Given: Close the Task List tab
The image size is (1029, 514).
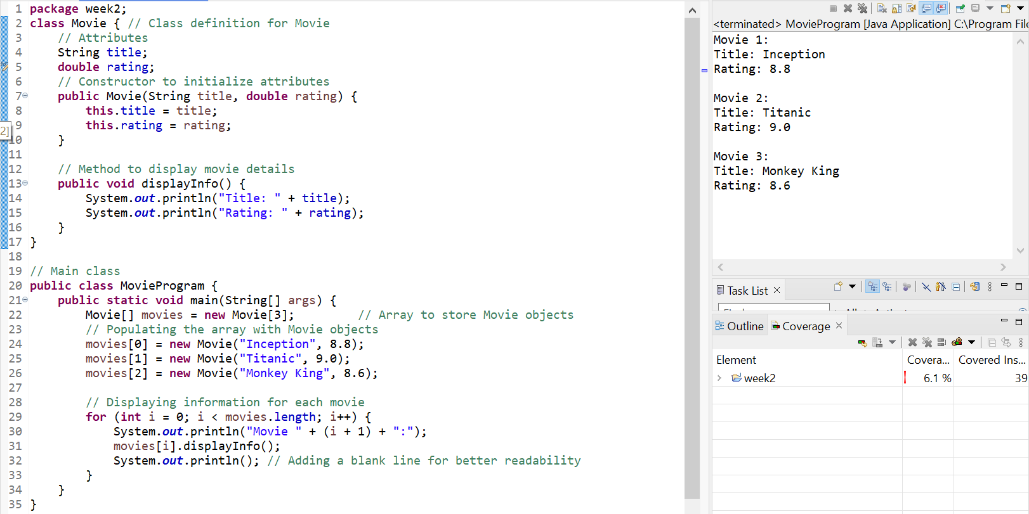Looking at the screenshot, I should coord(777,290).
